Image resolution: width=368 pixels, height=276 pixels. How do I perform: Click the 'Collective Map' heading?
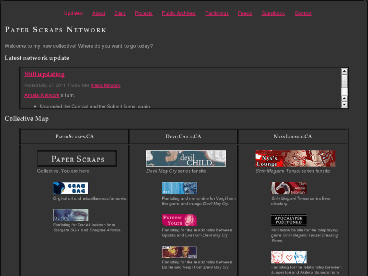(26, 119)
